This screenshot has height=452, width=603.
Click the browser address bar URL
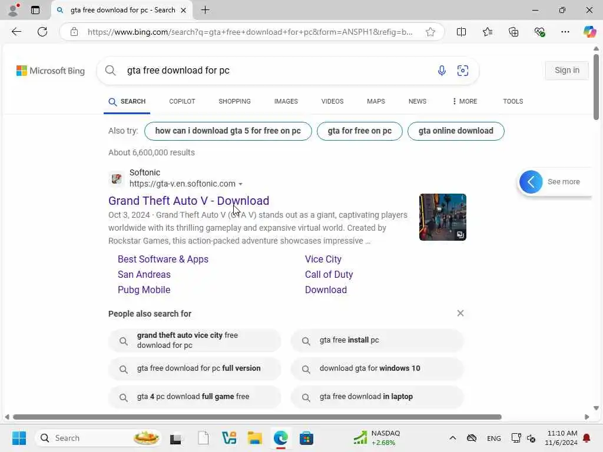coord(250,32)
